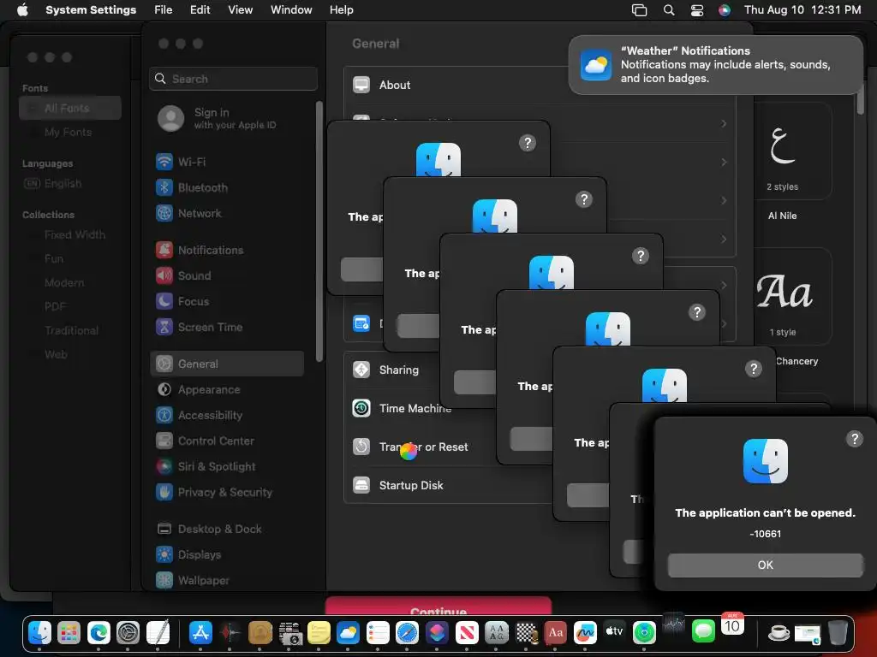Open the Trash in the Dock

838,632
